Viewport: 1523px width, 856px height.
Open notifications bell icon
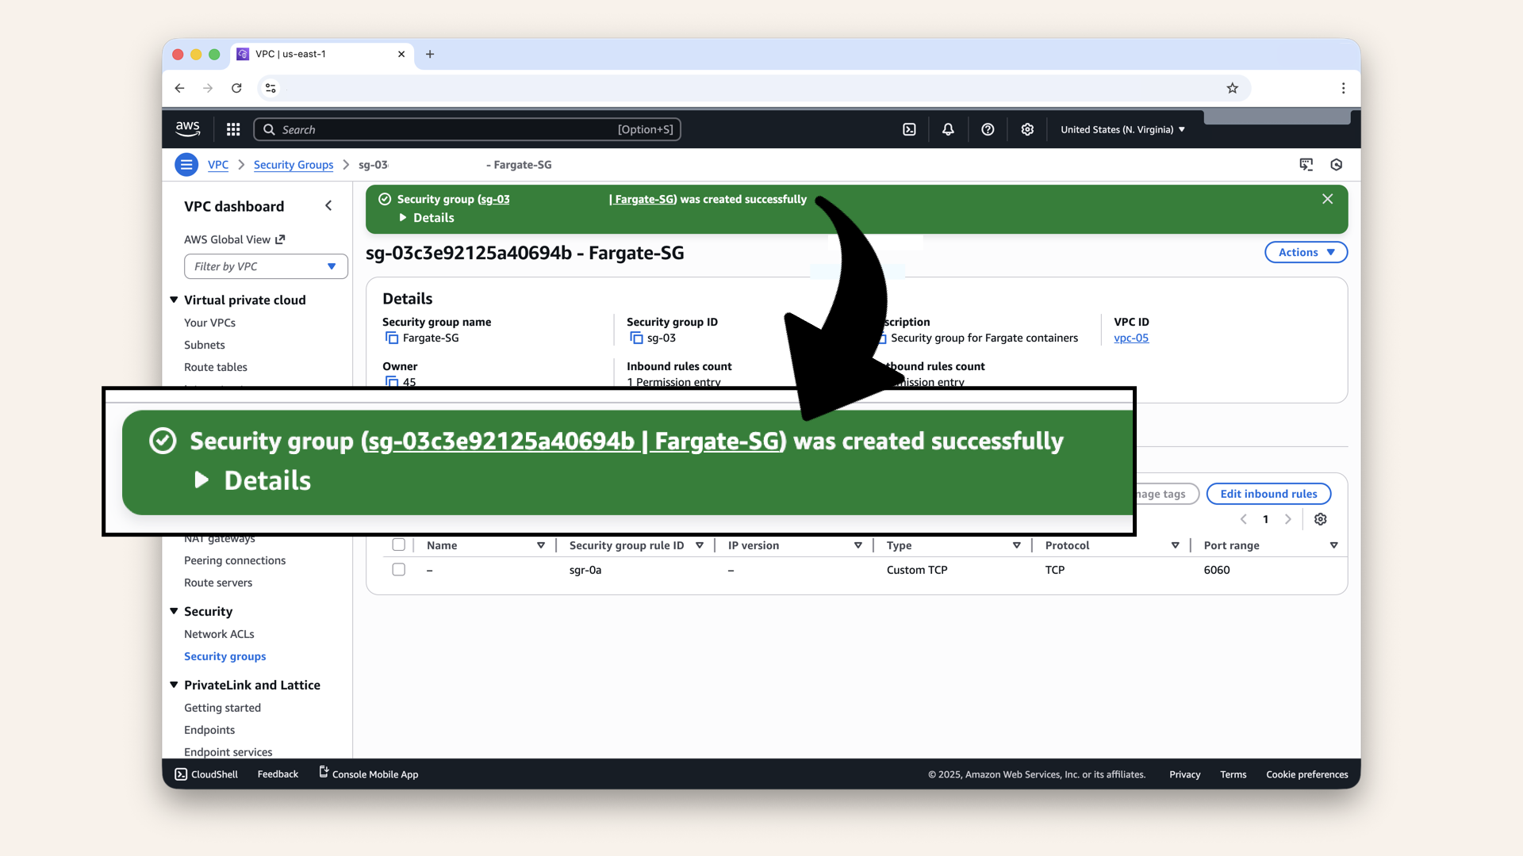pos(948,128)
